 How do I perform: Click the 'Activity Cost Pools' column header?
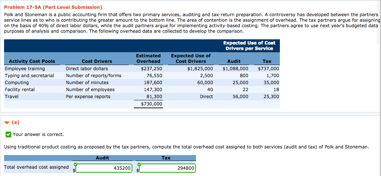32,61
